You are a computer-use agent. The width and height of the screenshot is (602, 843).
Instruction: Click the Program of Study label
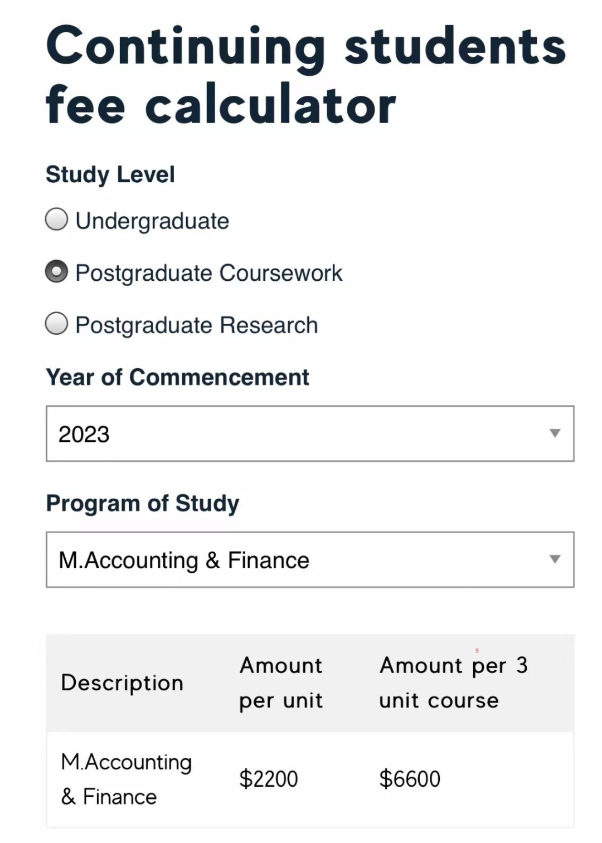[143, 503]
